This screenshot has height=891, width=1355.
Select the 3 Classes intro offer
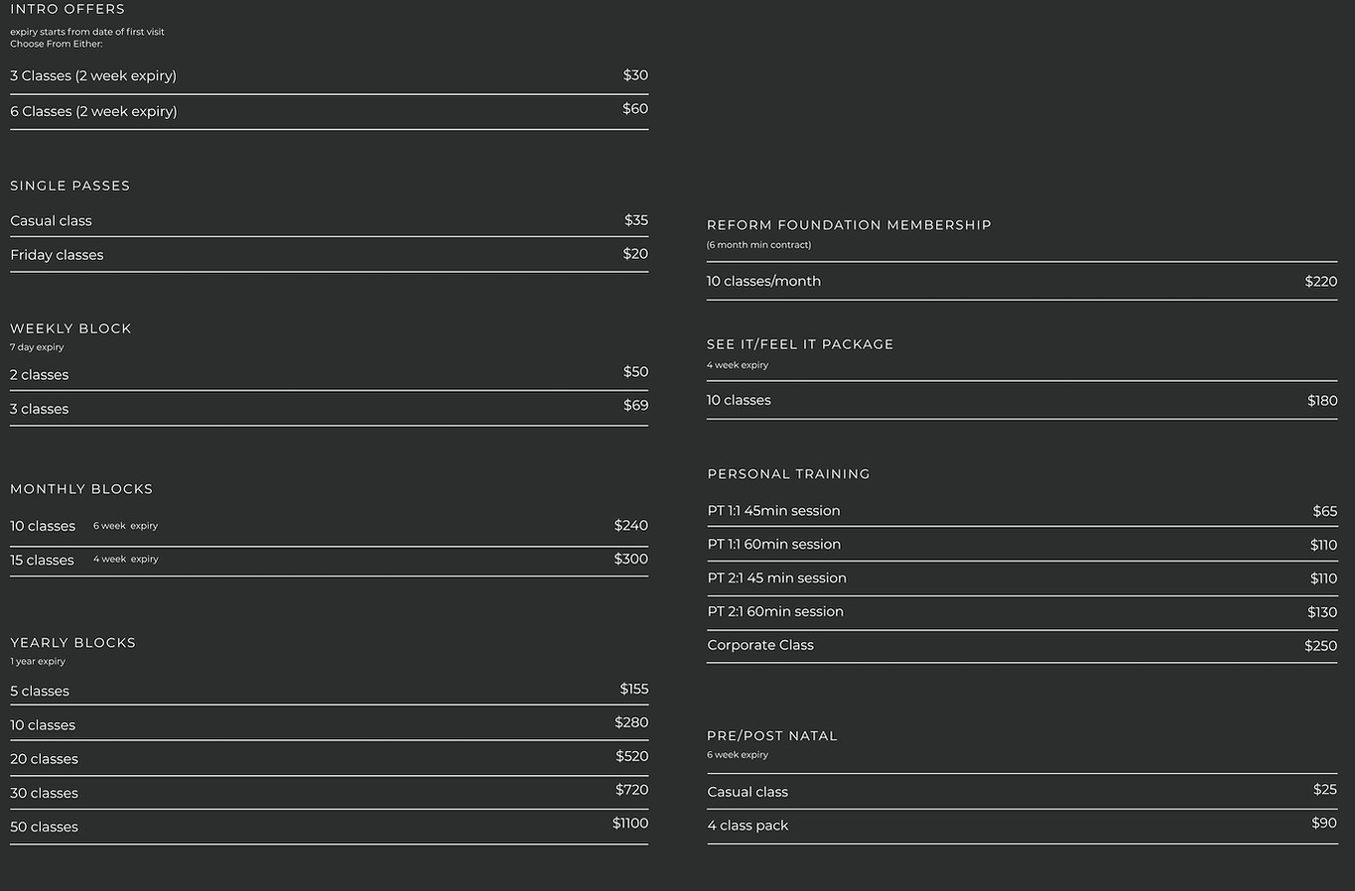329,75
